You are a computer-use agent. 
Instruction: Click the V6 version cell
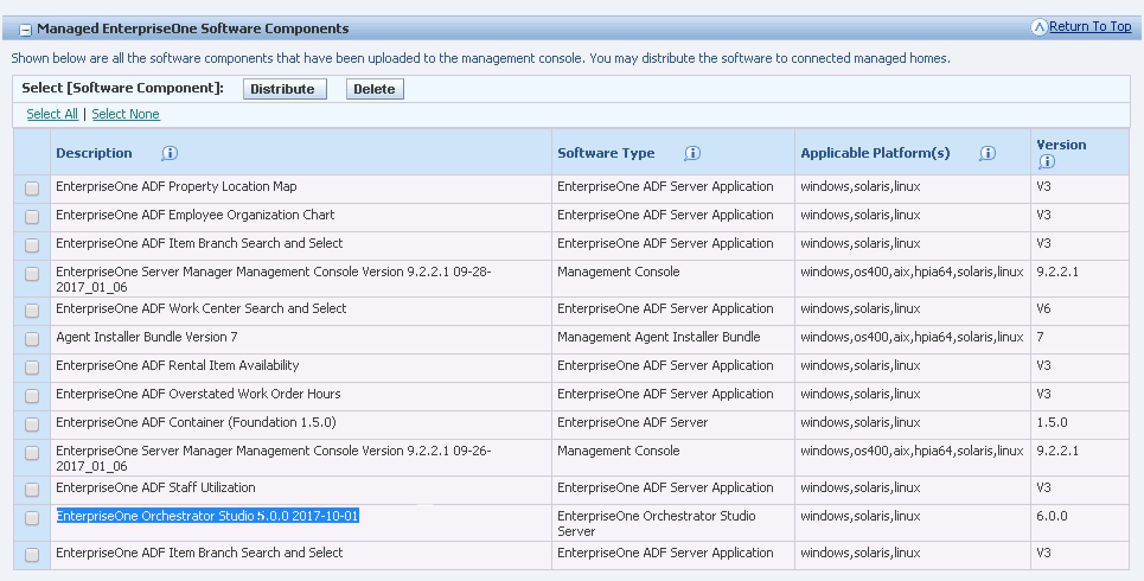coord(1043,308)
